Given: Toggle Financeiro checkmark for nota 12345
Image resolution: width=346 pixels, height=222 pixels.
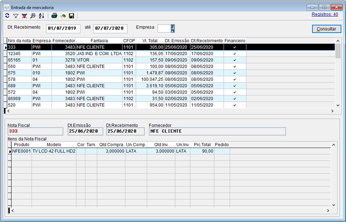Looking at the screenshot, I should coord(235,54).
